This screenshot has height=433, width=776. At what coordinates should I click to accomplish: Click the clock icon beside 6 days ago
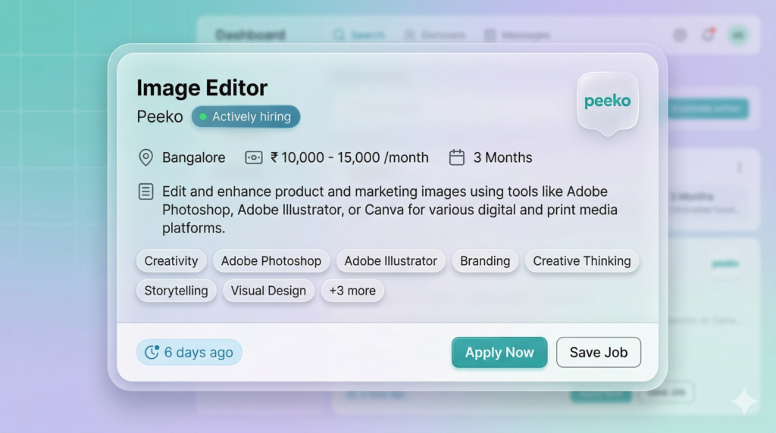(152, 352)
